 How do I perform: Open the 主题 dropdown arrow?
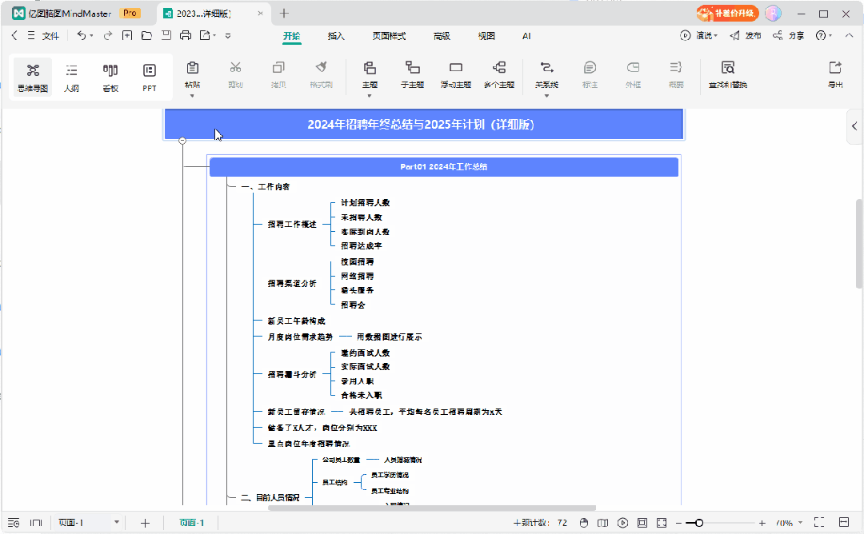[x=370, y=96]
